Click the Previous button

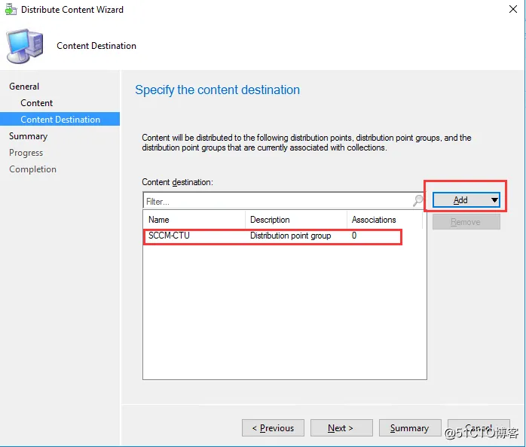(273, 428)
